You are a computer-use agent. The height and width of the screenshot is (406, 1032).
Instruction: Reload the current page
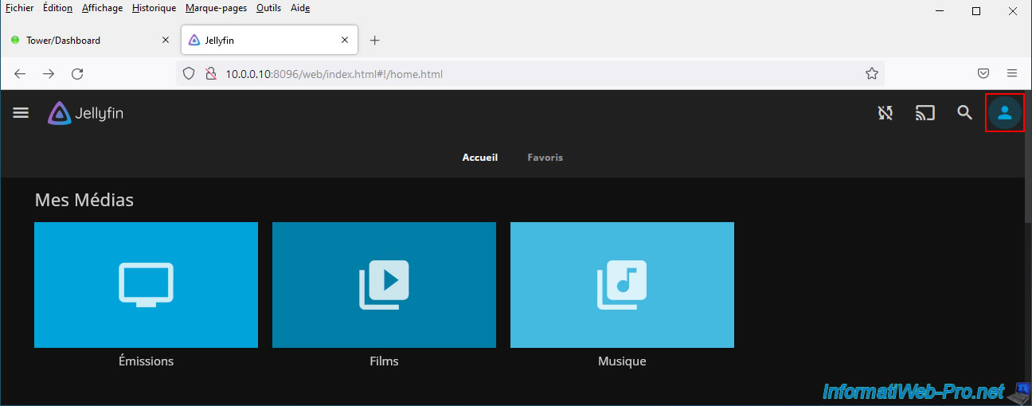pyautogui.click(x=77, y=74)
